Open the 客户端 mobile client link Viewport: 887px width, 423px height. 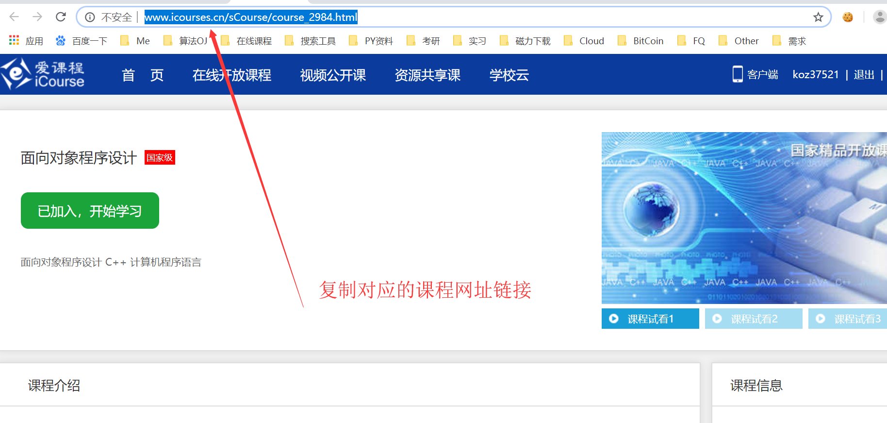coord(755,74)
